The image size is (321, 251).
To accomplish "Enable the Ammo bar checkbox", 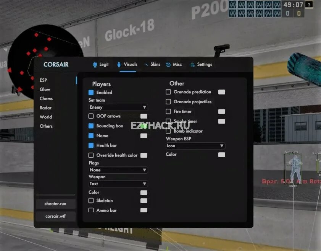I will 91,210.
